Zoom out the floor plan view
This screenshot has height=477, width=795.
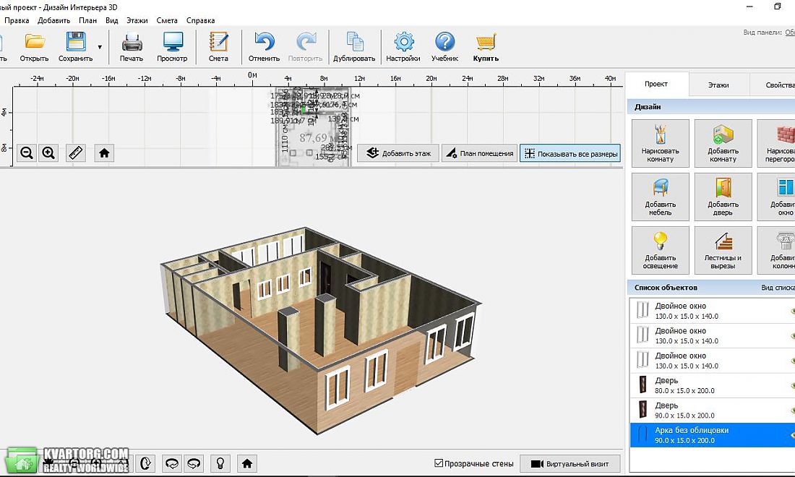(27, 152)
